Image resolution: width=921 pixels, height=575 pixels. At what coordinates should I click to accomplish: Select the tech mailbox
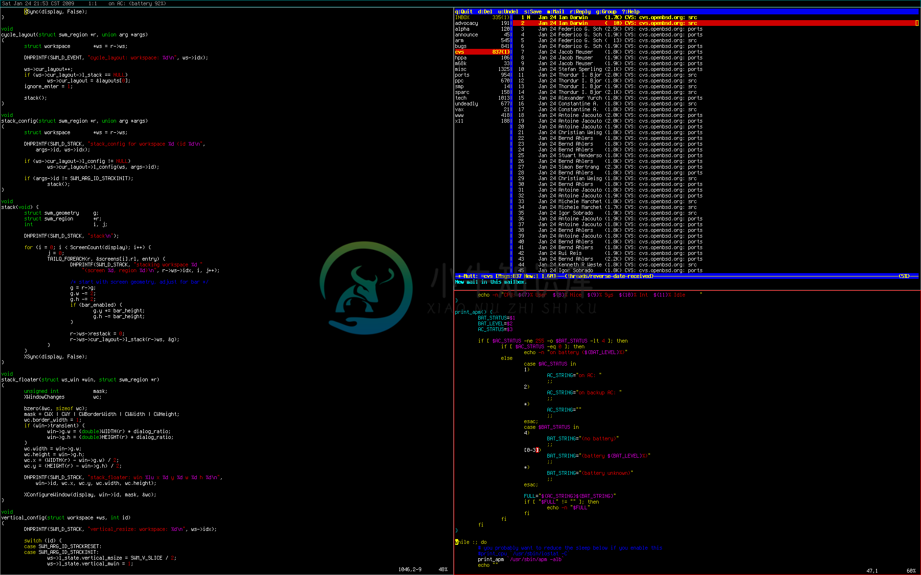[482, 98]
